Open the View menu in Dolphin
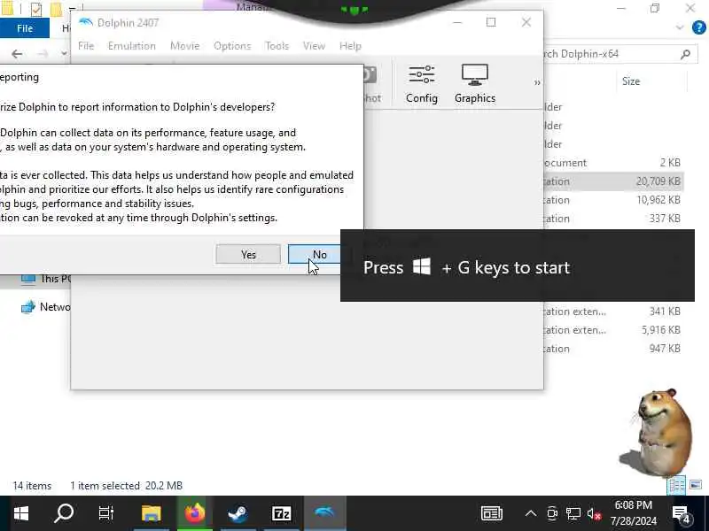 (x=314, y=46)
